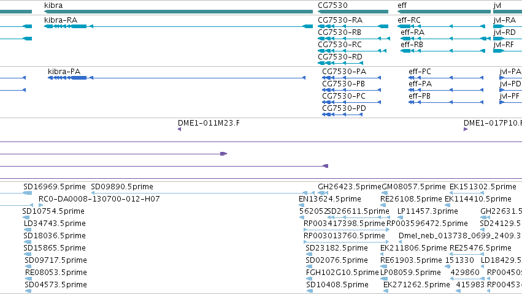This screenshot has height=294, width=522.
Task: Click the EN13624.5prime EST label
Action: tap(330, 199)
